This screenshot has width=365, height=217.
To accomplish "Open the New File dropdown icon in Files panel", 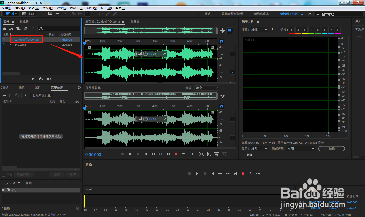I will [18, 29].
